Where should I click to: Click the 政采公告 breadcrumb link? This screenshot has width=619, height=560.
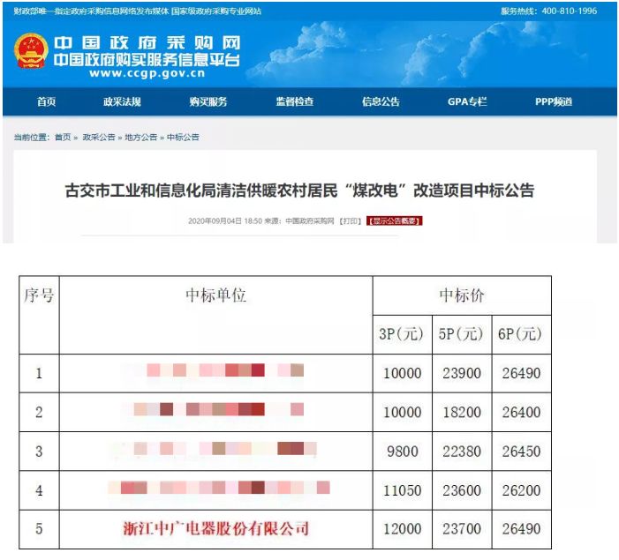click(x=99, y=138)
